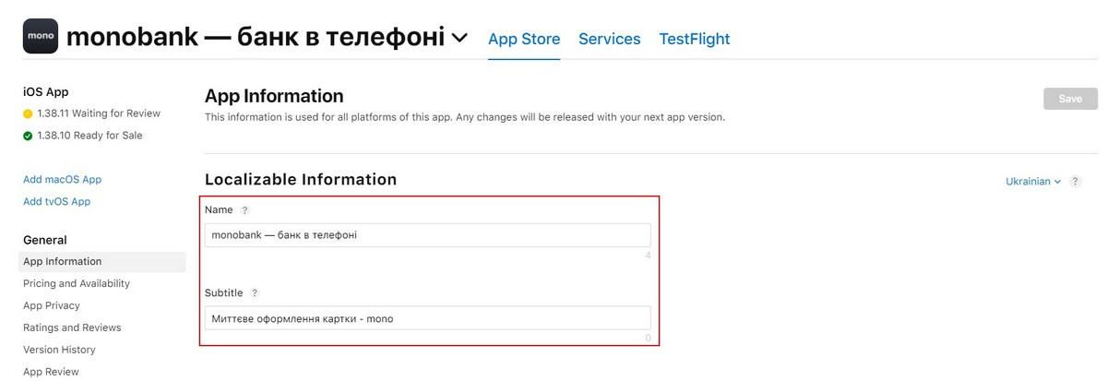Click the yellow status dot for 1.38.11
The height and width of the screenshot is (381, 1107).
28,114
